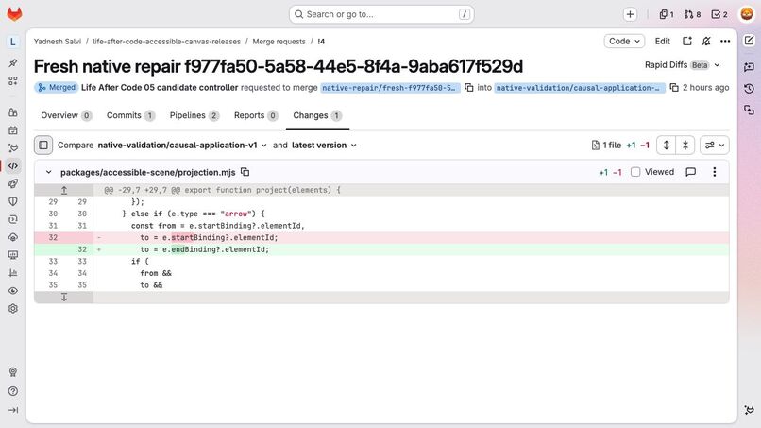761x428 pixels.
Task: Open target branch native-validation link
Action: pyautogui.click(x=579, y=88)
